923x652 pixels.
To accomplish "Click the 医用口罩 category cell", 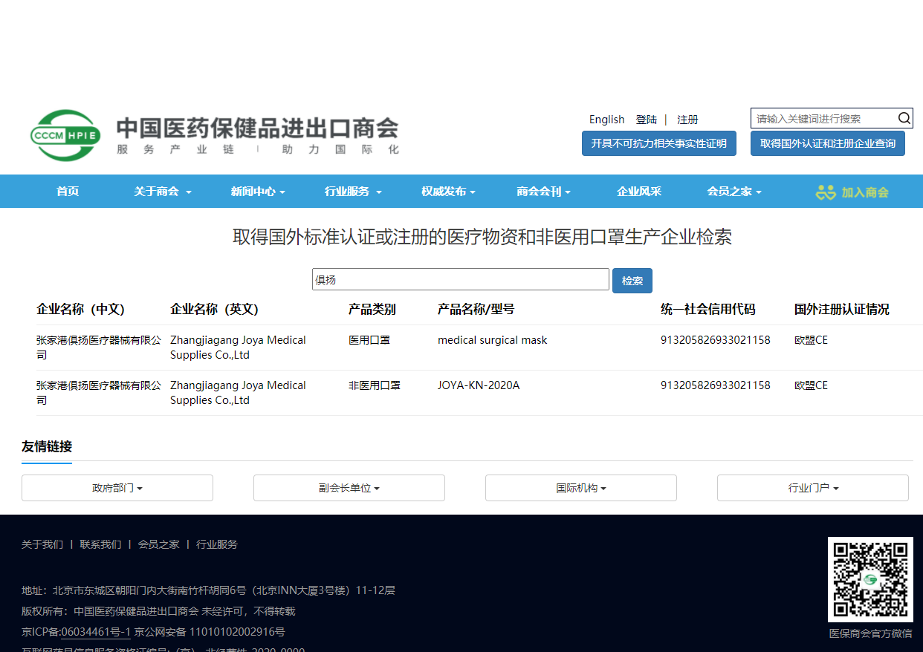I will pyautogui.click(x=369, y=340).
